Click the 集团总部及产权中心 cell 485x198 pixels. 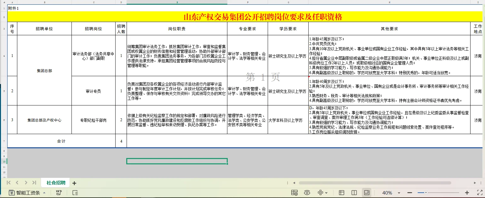click(x=44, y=120)
